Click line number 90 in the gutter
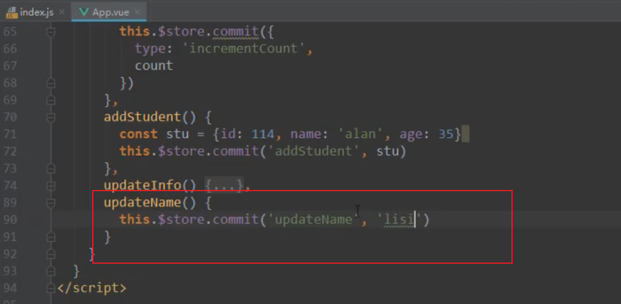Image resolution: width=621 pixels, height=304 pixels. click(x=10, y=220)
